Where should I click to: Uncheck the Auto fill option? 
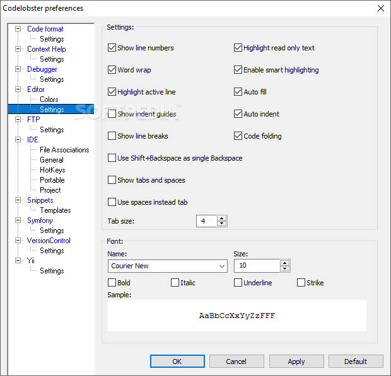tap(238, 91)
